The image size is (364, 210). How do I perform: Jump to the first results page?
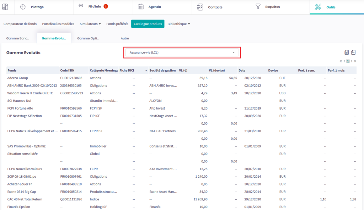click(x=341, y=61)
